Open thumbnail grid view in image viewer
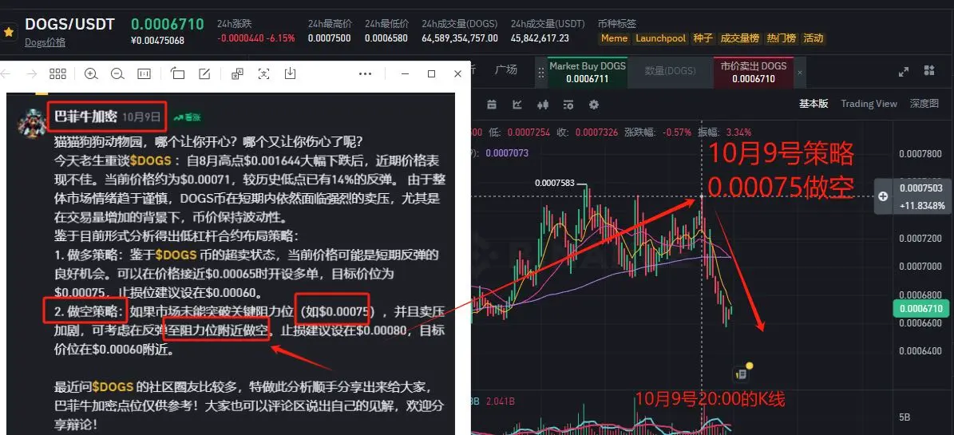 click(x=57, y=73)
